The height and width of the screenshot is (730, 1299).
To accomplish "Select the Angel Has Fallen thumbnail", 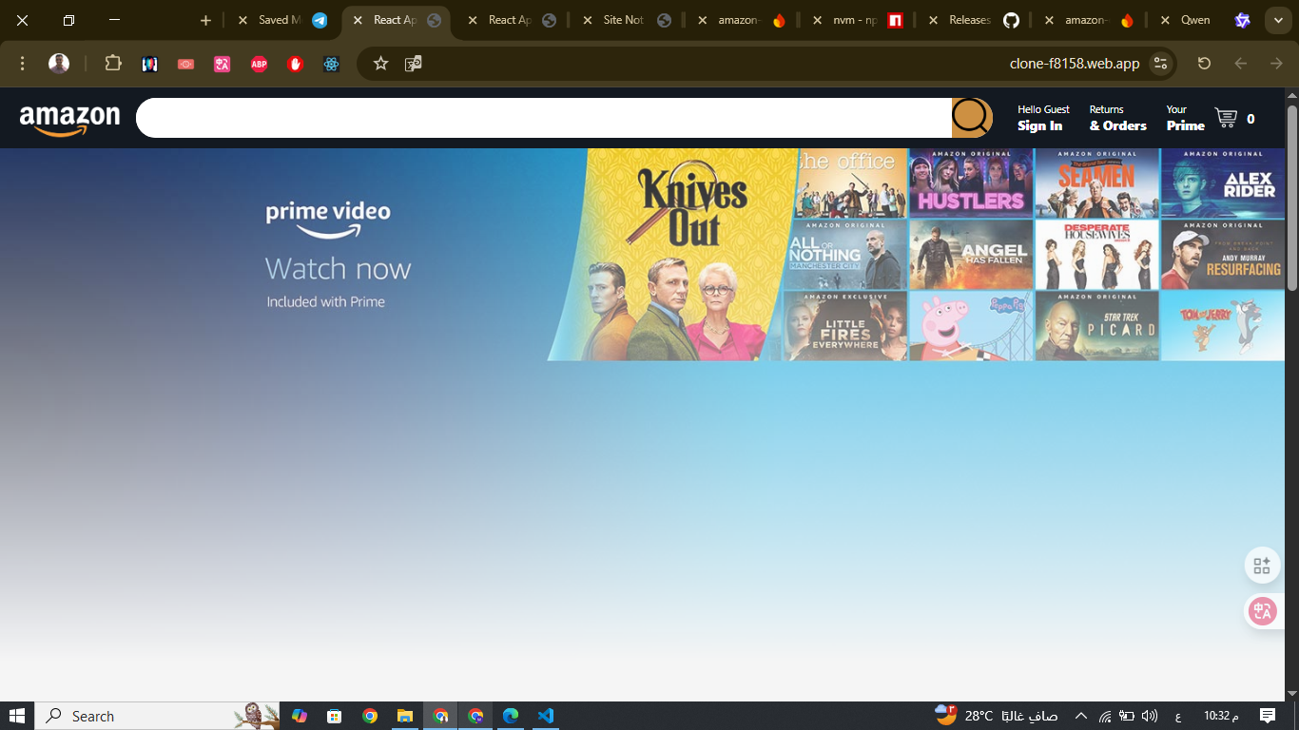I will [971, 255].
